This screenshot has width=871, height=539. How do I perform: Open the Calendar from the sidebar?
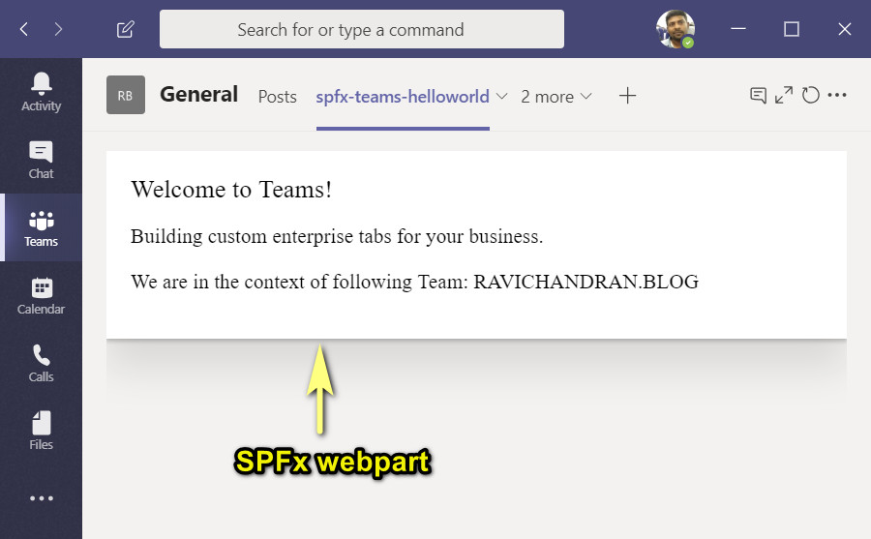click(x=41, y=295)
